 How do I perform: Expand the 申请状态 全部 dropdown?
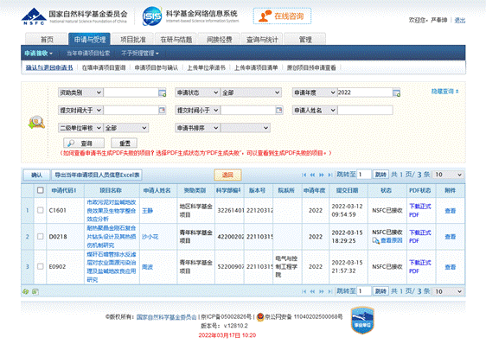click(x=251, y=92)
